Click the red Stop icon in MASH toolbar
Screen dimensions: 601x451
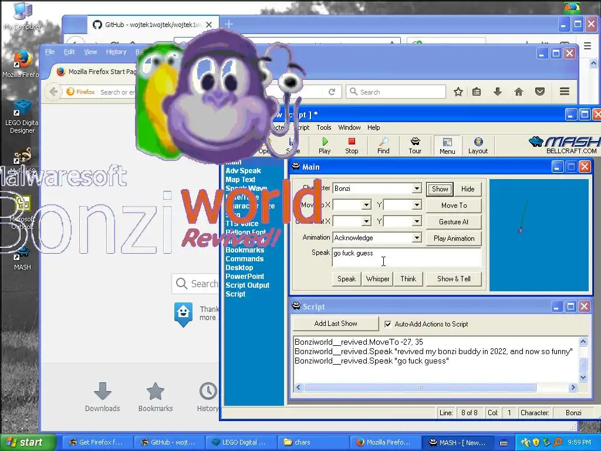(352, 146)
